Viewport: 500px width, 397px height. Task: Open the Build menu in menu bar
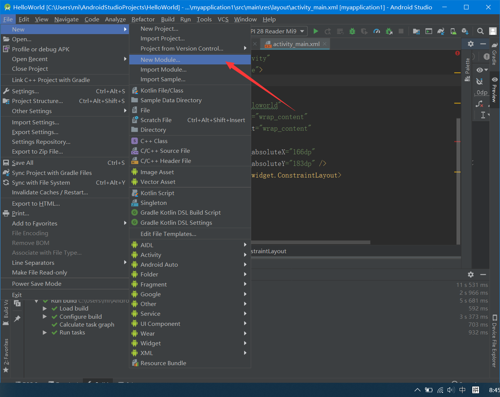pos(168,19)
